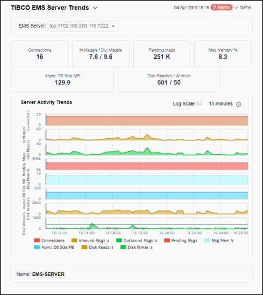
Task: Click the Pending Msgs legend swatch
Action: pyautogui.click(x=167, y=241)
